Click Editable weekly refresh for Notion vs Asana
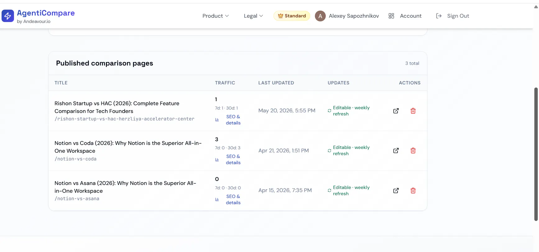The height and width of the screenshot is (252, 539). [x=351, y=191]
